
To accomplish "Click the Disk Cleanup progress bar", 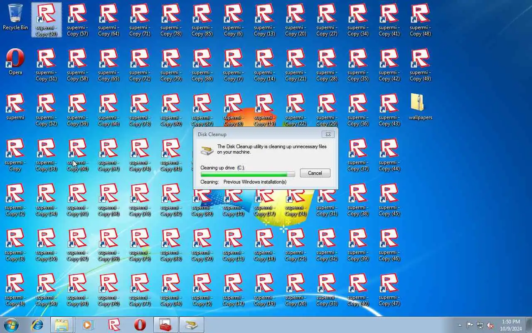I will 248,174.
